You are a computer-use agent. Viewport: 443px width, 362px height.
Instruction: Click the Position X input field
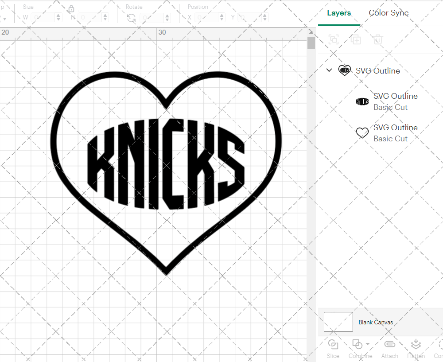click(x=206, y=18)
